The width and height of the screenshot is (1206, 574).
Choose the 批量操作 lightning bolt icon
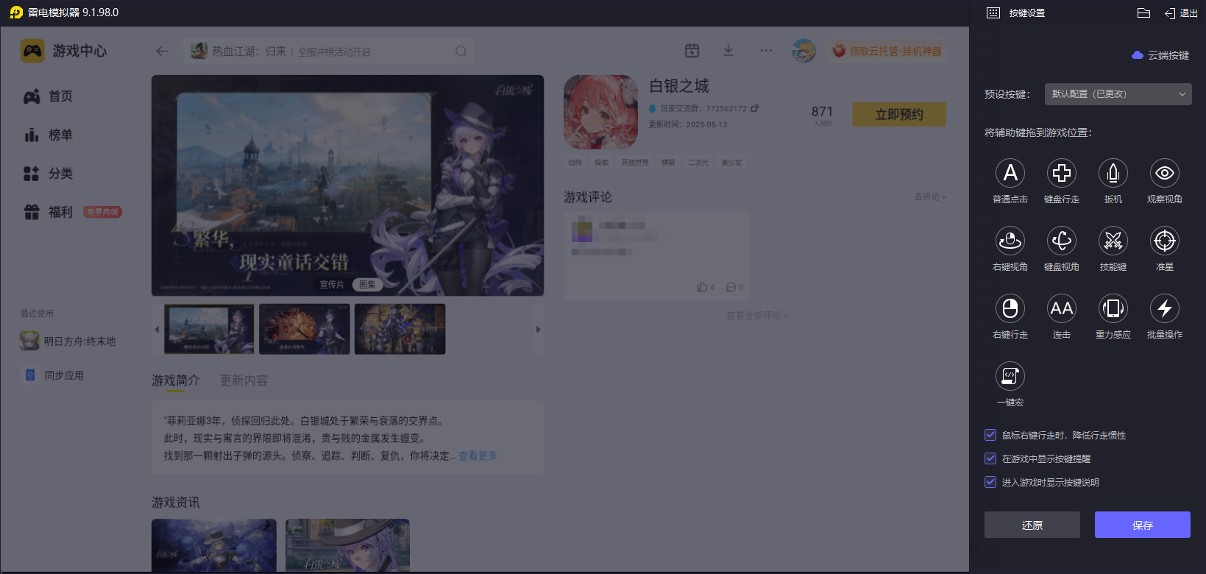click(1165, 308)
